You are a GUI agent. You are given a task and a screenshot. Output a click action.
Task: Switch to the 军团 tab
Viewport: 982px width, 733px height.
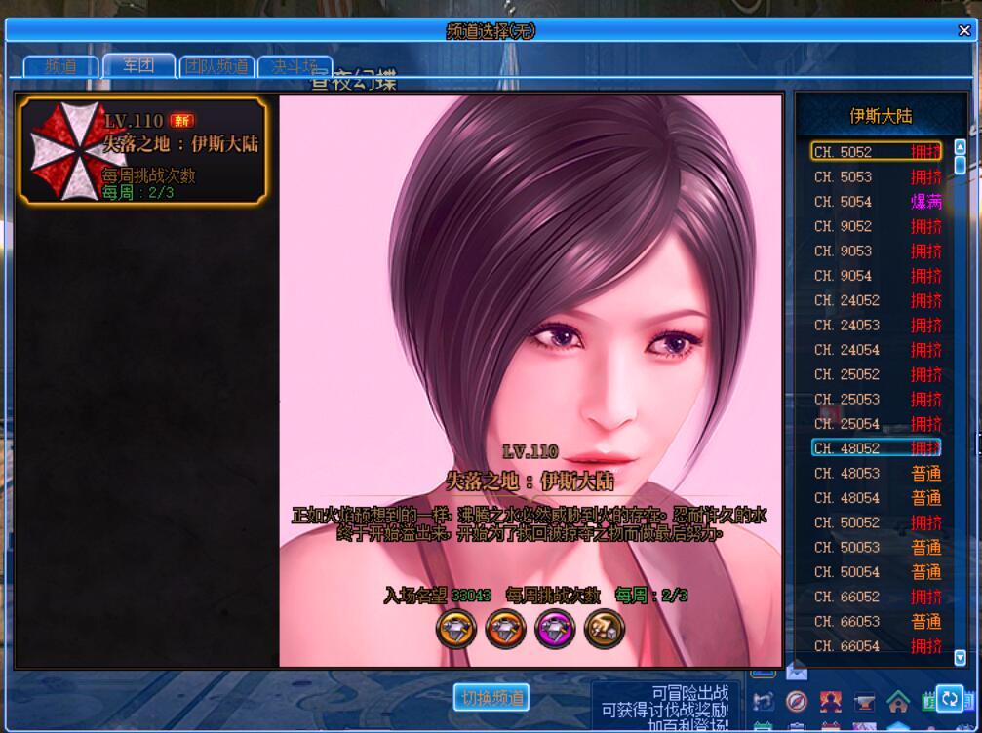click(138, 65)
